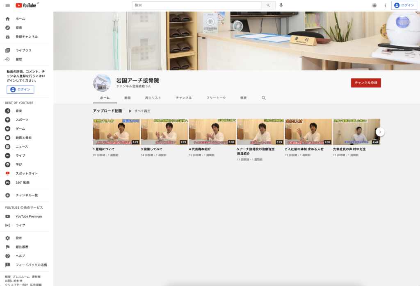Focus the 検索 search input field

(x=196, y=5)
